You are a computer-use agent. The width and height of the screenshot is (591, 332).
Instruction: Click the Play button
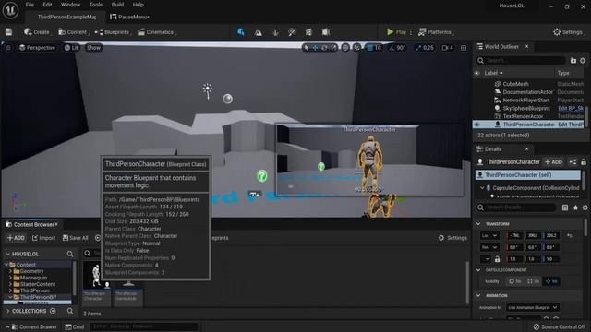click(397, 32)
